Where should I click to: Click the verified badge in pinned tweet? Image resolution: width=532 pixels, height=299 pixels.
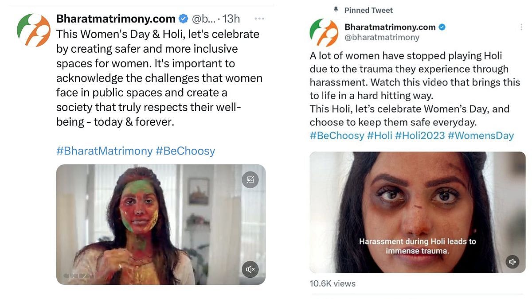(442, 27)
